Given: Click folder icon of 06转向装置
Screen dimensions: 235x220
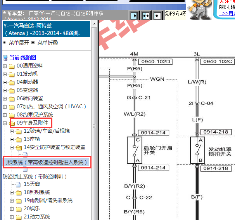Looking at the screenshot, I should (12, 99).
